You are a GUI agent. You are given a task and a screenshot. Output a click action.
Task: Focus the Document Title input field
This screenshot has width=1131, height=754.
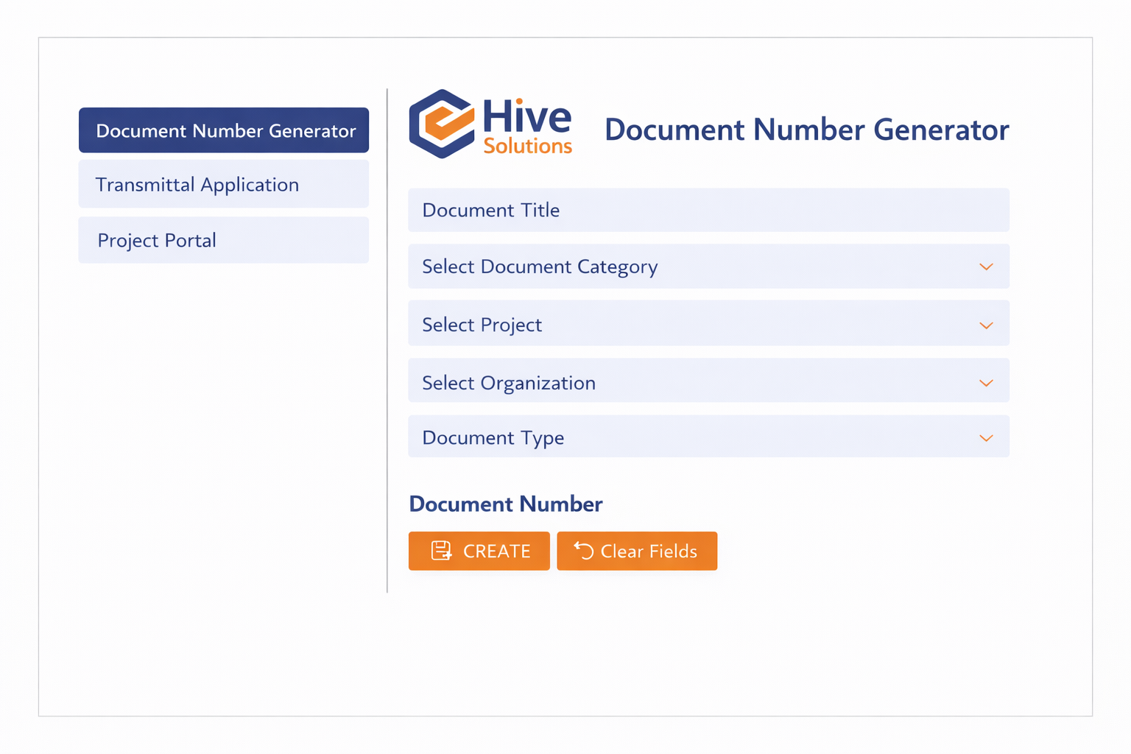(707, 211)
